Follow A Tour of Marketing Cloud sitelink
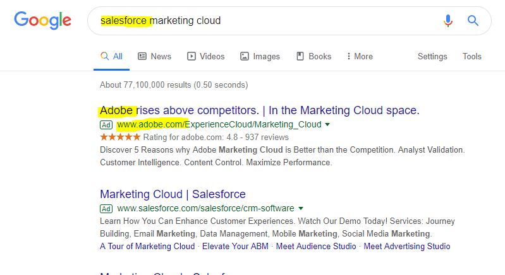The height and width of the screenshot is (275, 505). 147,246
